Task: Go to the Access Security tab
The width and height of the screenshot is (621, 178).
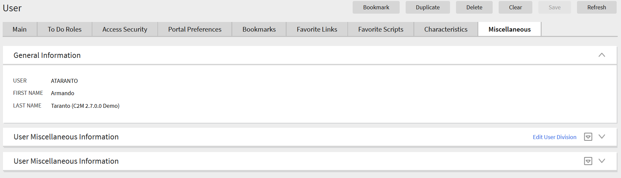Action: pos(125,29)
